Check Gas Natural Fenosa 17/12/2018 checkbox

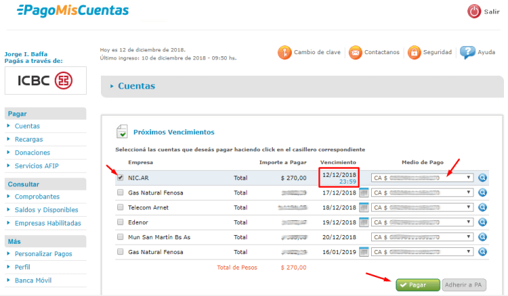tap(120, 192)
